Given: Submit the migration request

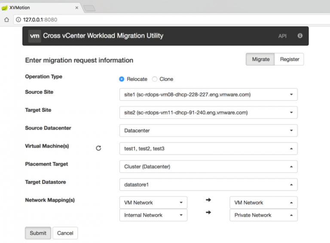Looking at the screenshot, I should pyautogui.click(x=38, y=233).
